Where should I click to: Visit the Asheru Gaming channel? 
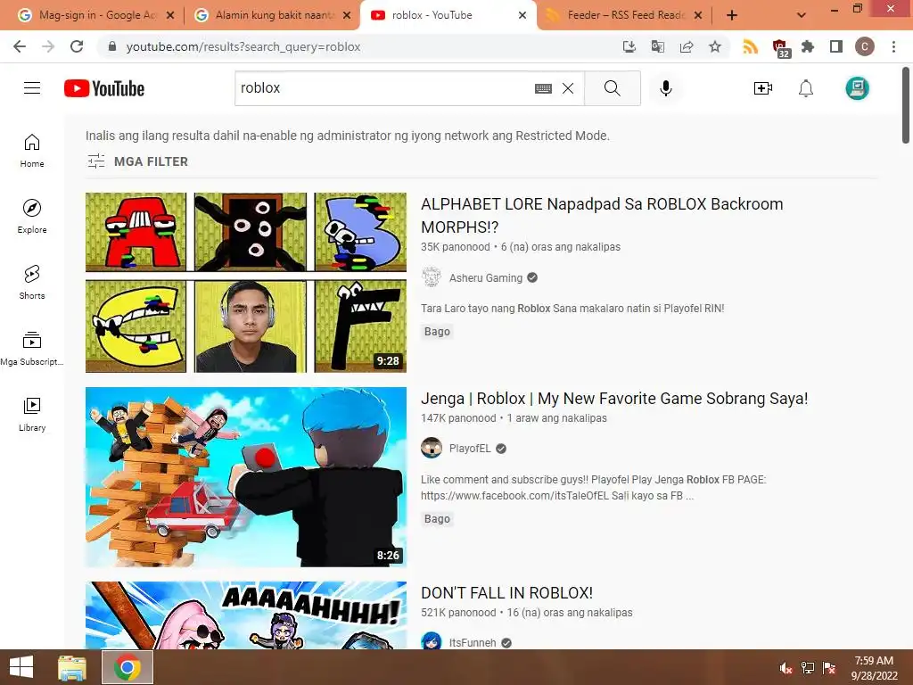pyautogui.click(x=486, y=278)
